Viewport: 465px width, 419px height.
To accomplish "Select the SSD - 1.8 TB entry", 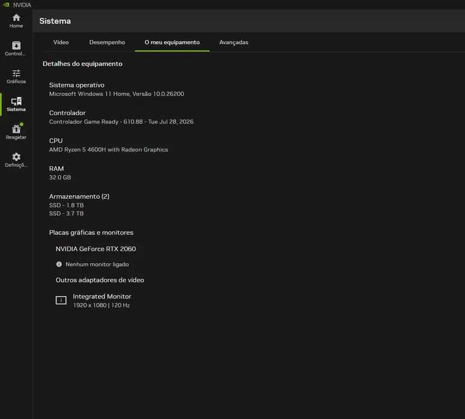I will click(x=67, y=206).
